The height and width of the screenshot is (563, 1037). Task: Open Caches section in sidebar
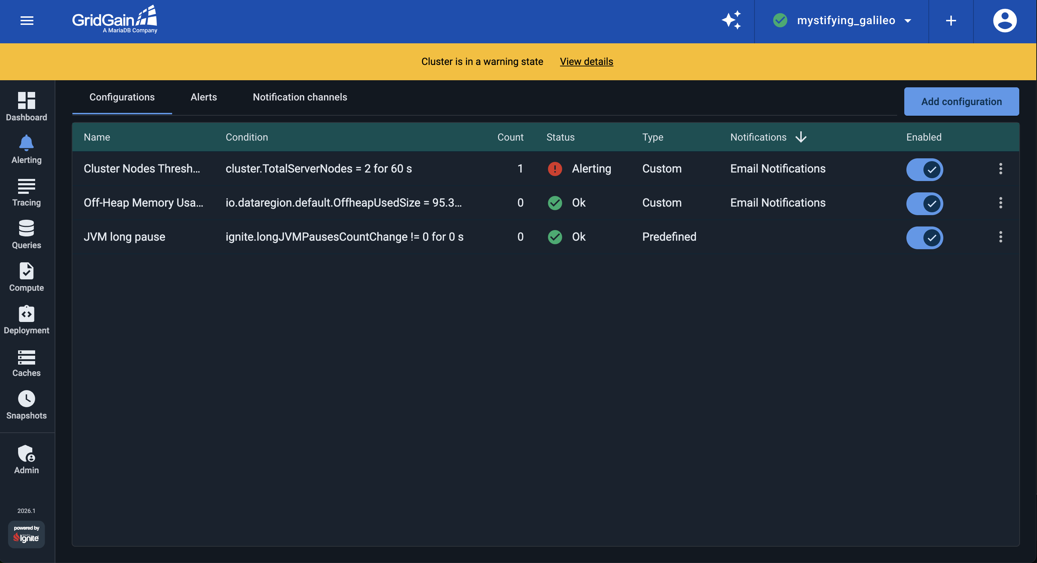[27, 362]
